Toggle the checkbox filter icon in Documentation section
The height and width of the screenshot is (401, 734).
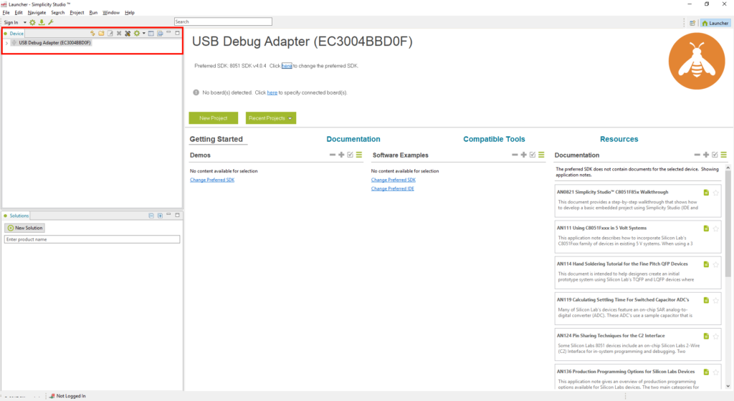tap(715, 155)
